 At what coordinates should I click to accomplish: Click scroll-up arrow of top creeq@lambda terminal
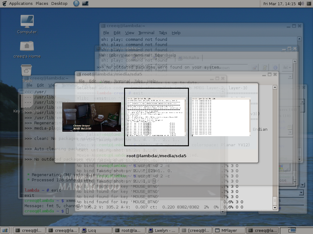tap(299, 39)
